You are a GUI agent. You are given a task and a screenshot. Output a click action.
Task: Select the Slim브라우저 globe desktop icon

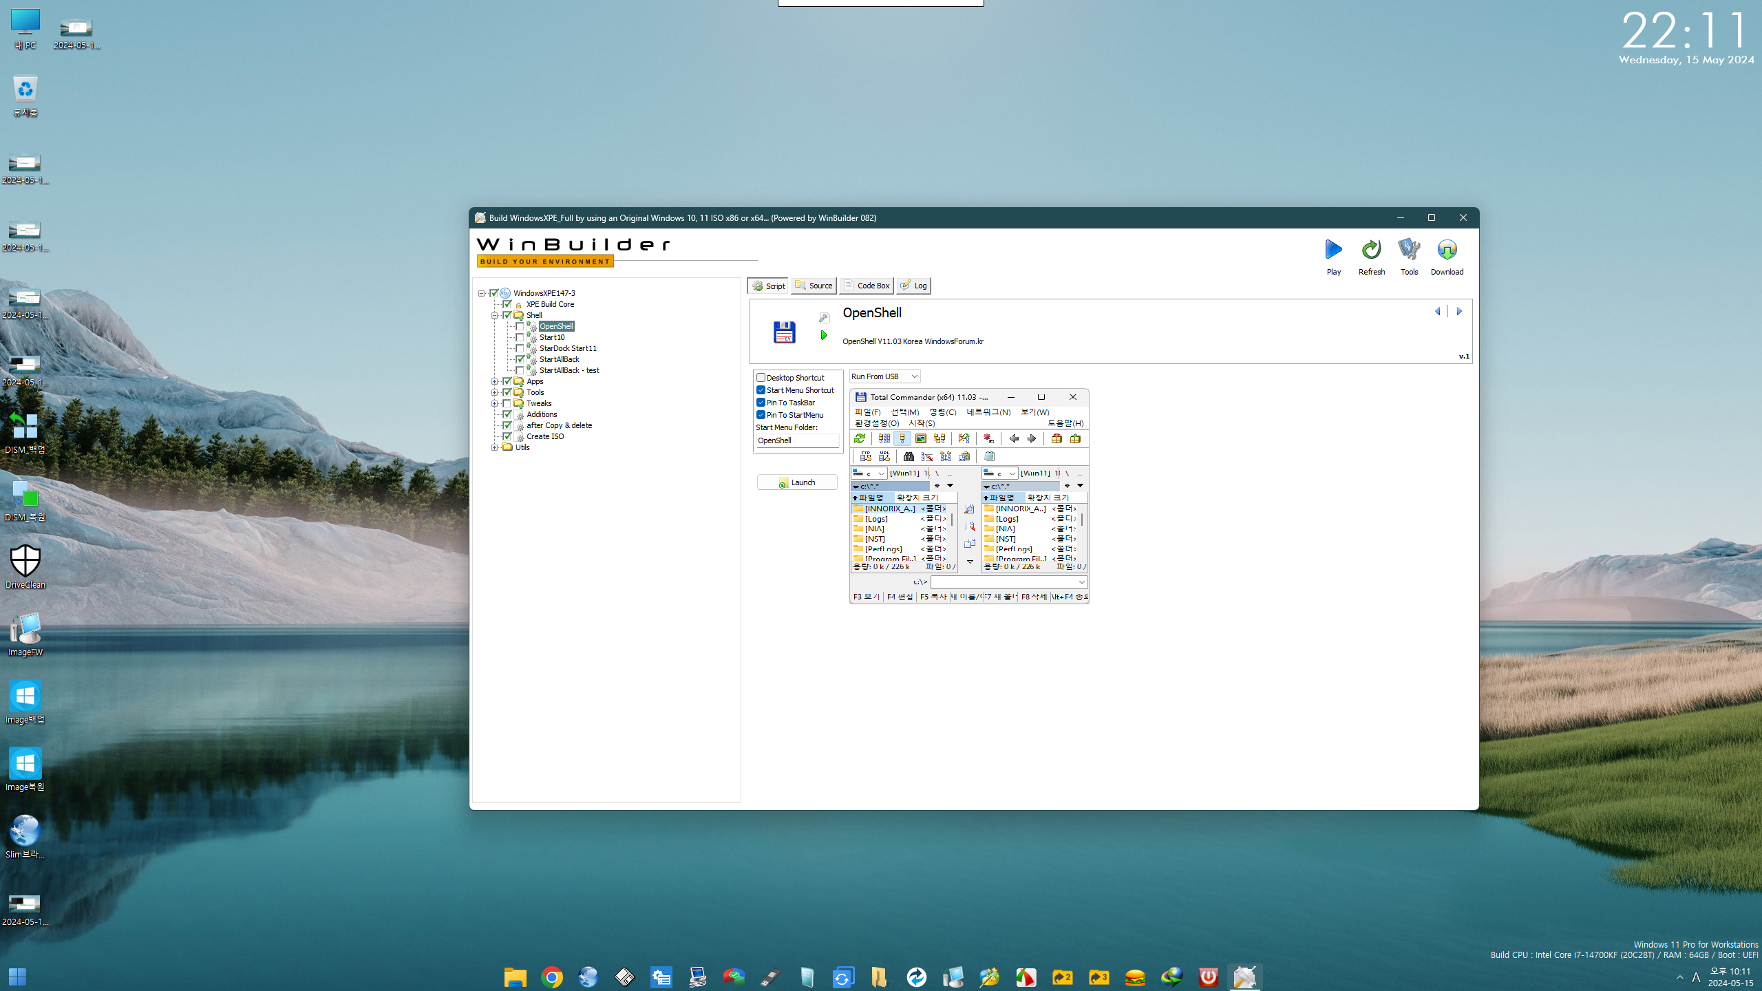coord(25,838)
